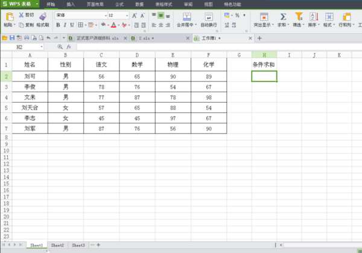Align text right
Screen dimensions: 362x253
168,25
